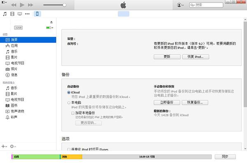Skip ahead with the fast-forward button

tap(30, 5)
